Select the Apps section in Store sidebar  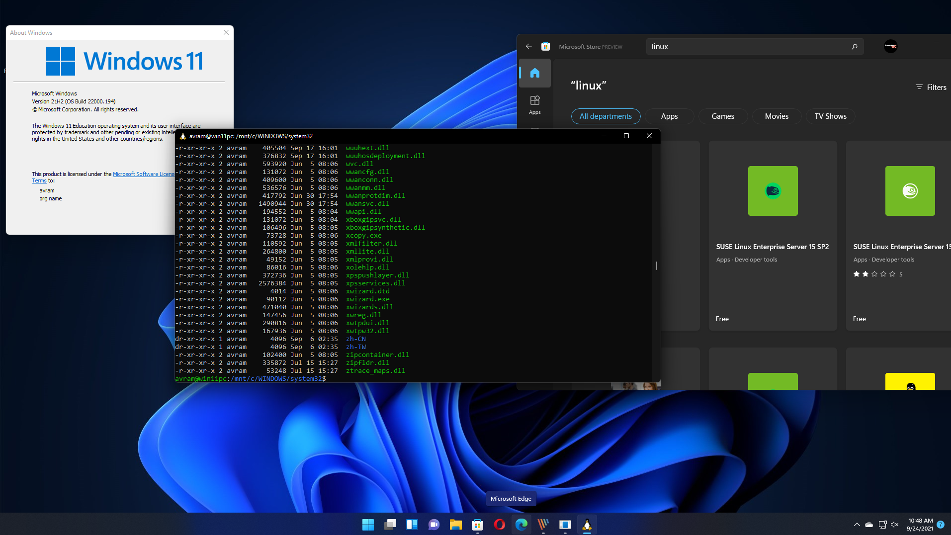pos(534,104)
